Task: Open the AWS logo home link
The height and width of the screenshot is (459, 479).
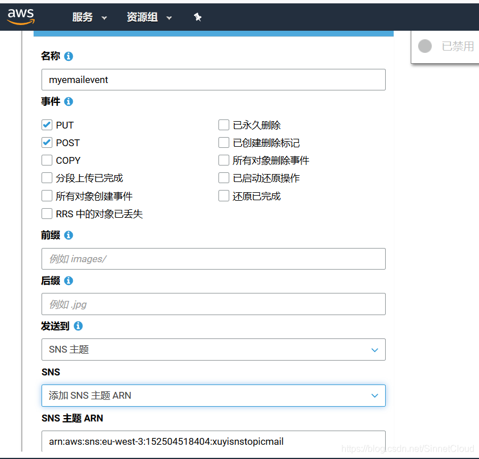Action: [21, 16]
